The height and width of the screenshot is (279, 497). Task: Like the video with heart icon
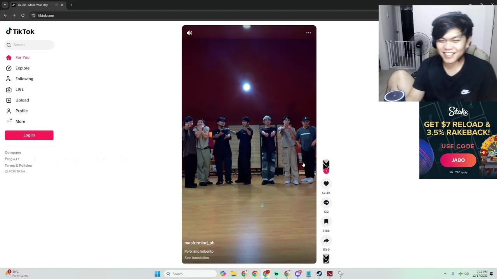tap(326, 184)
